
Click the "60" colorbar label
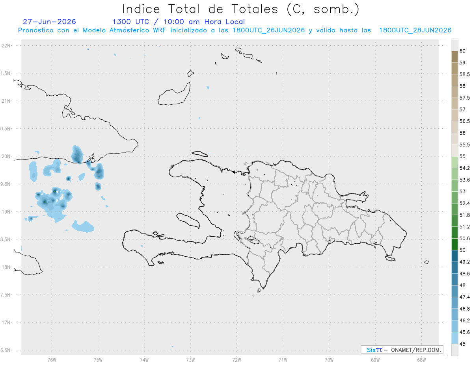(x=463, y=51)
